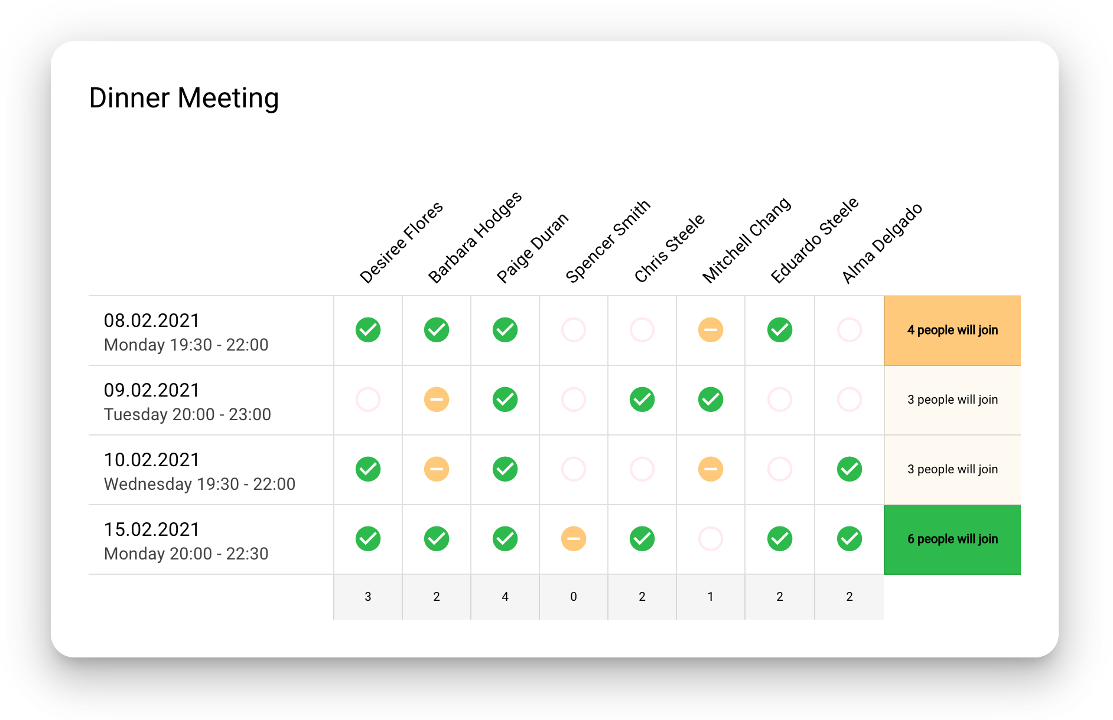Screen dimensions: 1113x720
Task: Click Paige Duran's total count of 4
Action: tap(505, 597)
